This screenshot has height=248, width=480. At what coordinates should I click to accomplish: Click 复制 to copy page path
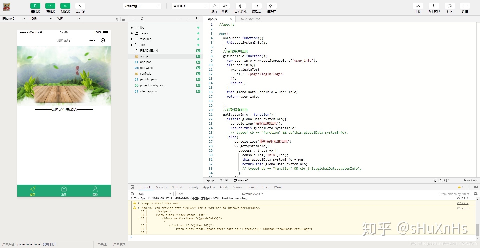(46, 244)
